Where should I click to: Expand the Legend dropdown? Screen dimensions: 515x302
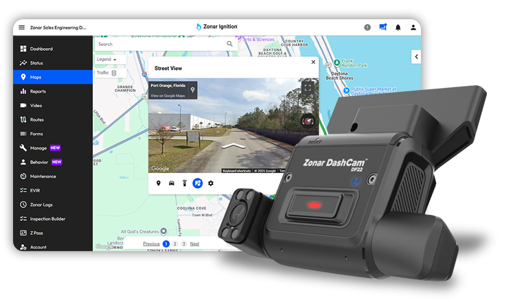point(111,60)
